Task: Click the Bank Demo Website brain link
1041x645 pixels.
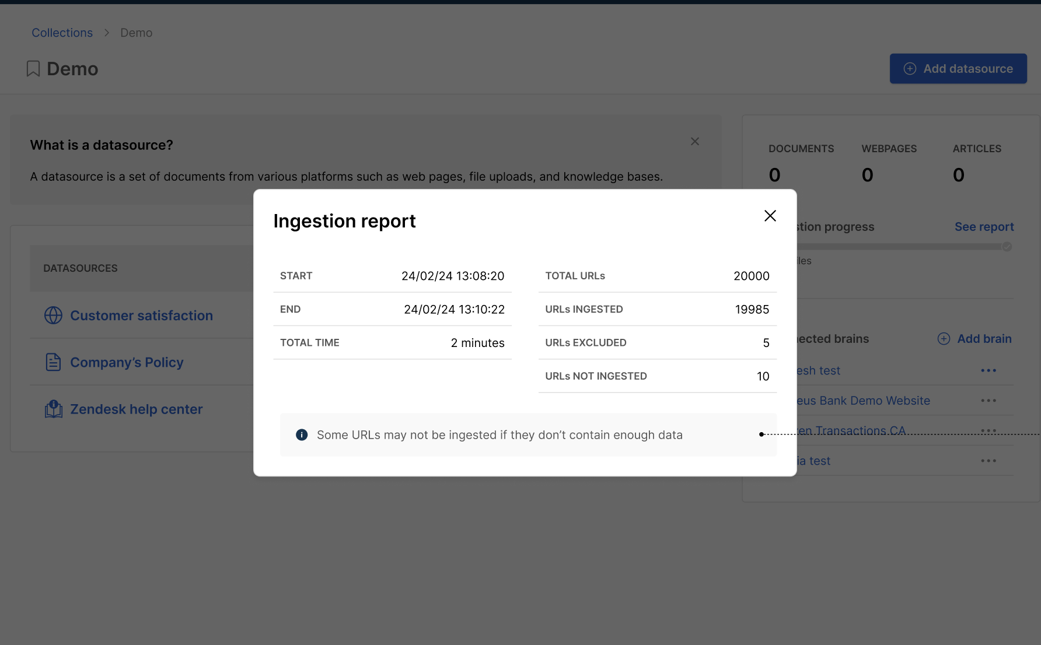Action: 863,401
